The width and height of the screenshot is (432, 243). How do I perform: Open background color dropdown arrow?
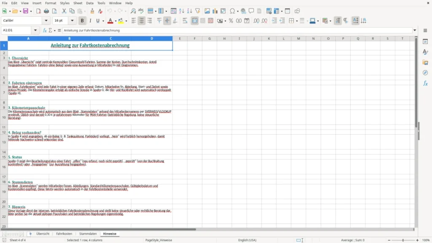click(126, 21)
